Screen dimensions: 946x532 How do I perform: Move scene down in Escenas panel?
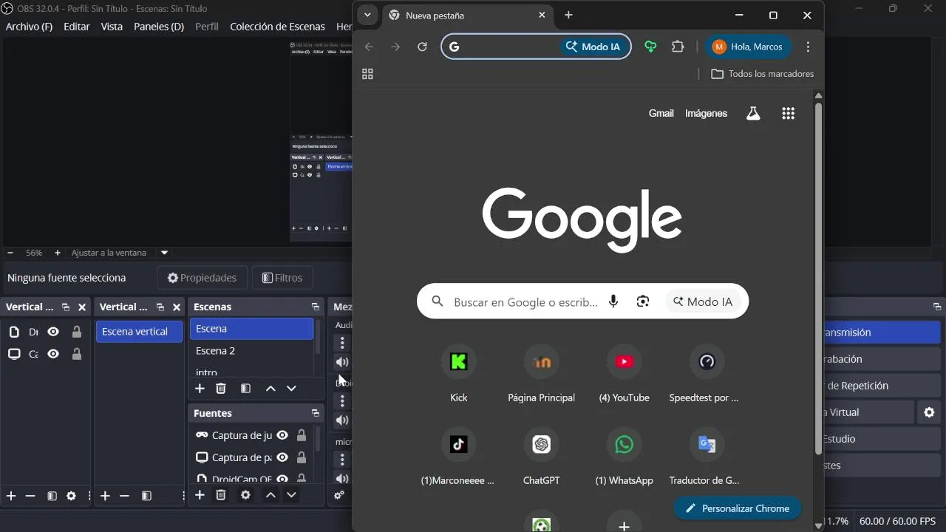291,389
